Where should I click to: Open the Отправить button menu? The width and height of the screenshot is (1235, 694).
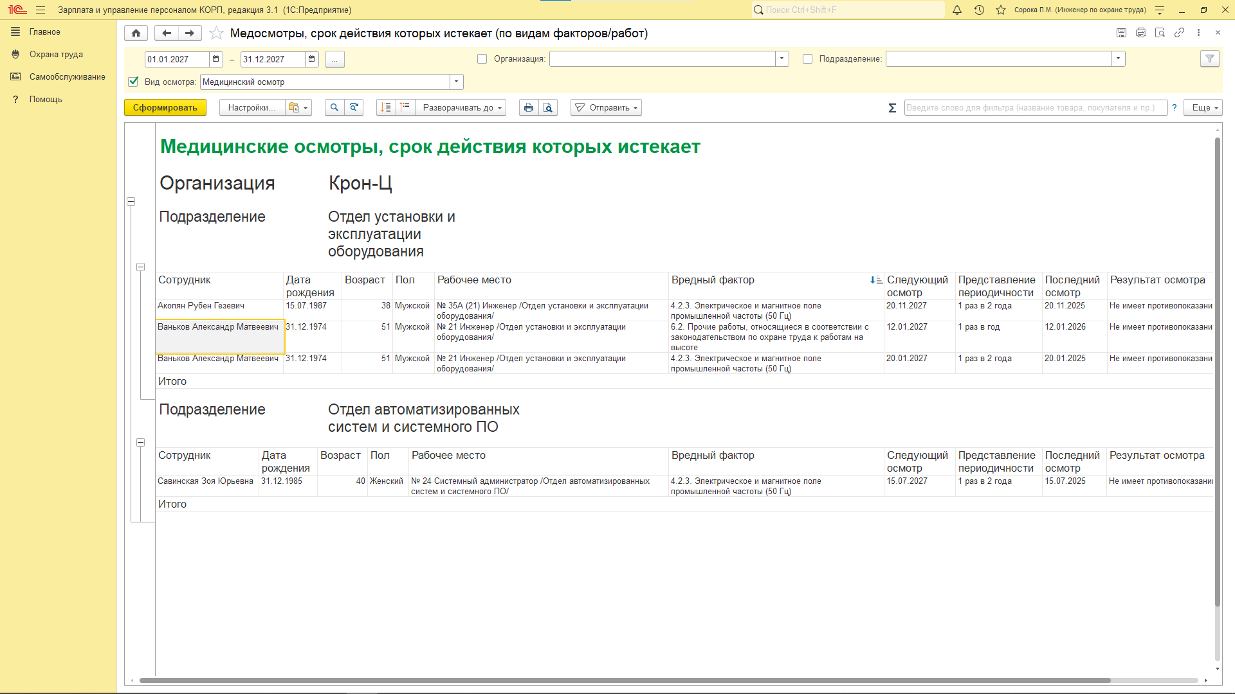[x=606, y=108]
